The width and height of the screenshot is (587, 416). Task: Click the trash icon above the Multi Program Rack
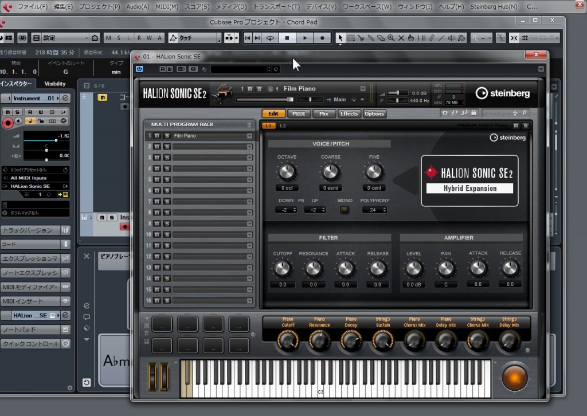(x=248, y=125)
